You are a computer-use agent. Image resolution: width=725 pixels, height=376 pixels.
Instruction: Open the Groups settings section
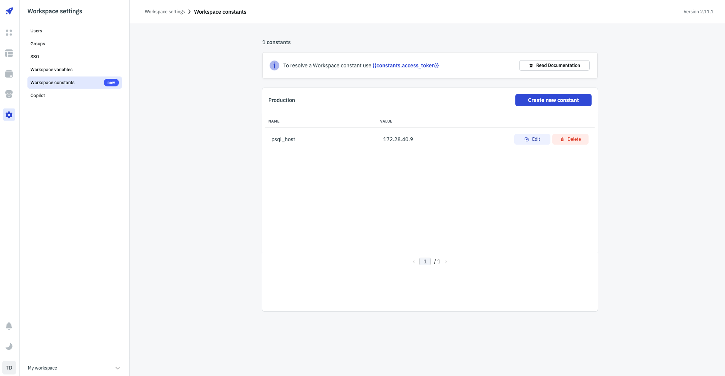point(38,44)
